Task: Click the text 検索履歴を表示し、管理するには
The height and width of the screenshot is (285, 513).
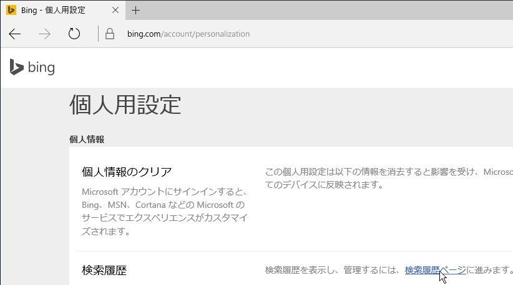Action: pos(333,270)
